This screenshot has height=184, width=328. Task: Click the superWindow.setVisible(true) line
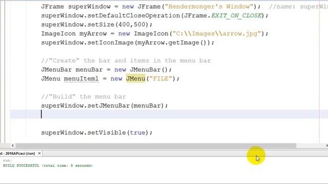[97, 133]
